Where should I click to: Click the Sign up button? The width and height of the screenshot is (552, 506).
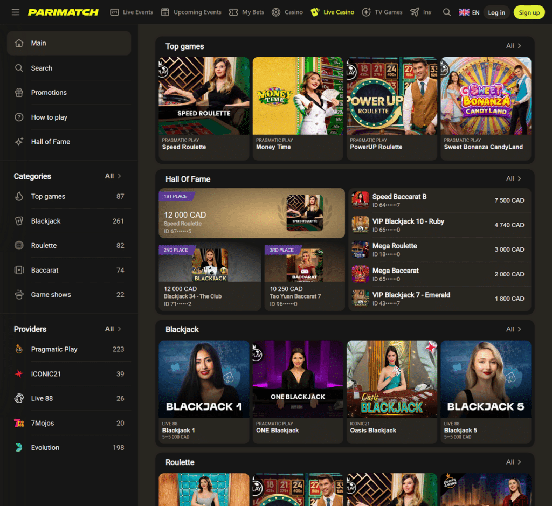(529, 12)
